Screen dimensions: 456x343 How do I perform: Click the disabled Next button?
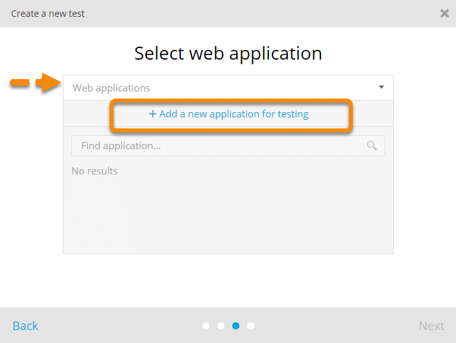pos(431,326)
